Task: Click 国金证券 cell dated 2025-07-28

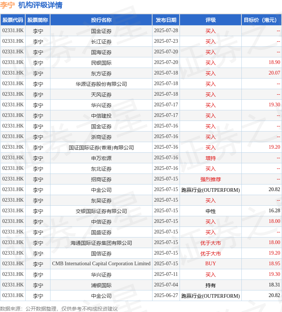Action: coord(101,31)
